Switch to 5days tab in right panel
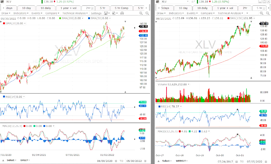Screen dimensions: 271x164 (165, 8)
